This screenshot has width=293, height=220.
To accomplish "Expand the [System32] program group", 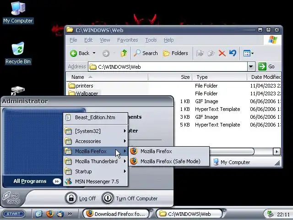I will (x=96, y=131).
